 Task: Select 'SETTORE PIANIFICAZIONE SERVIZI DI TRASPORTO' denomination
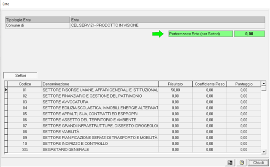(x=100, y=138)
